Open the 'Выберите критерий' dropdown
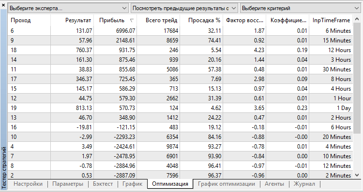The width and height of the screenshot is (363, 192). [300, 8]
